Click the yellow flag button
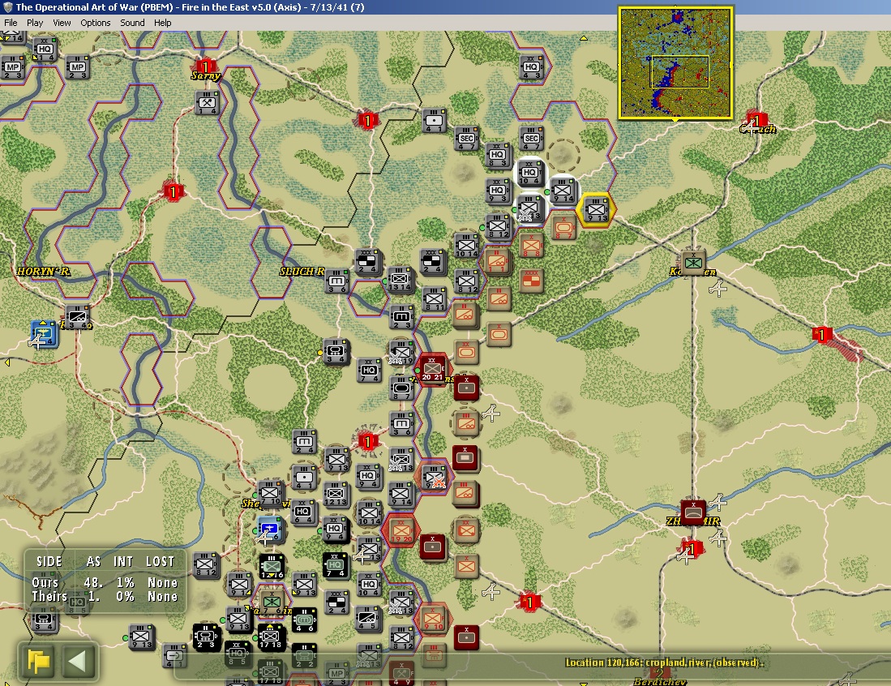 [38, 662]
